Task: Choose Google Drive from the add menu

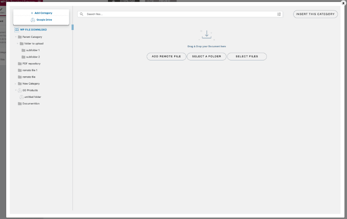Action: coord(41,20)
